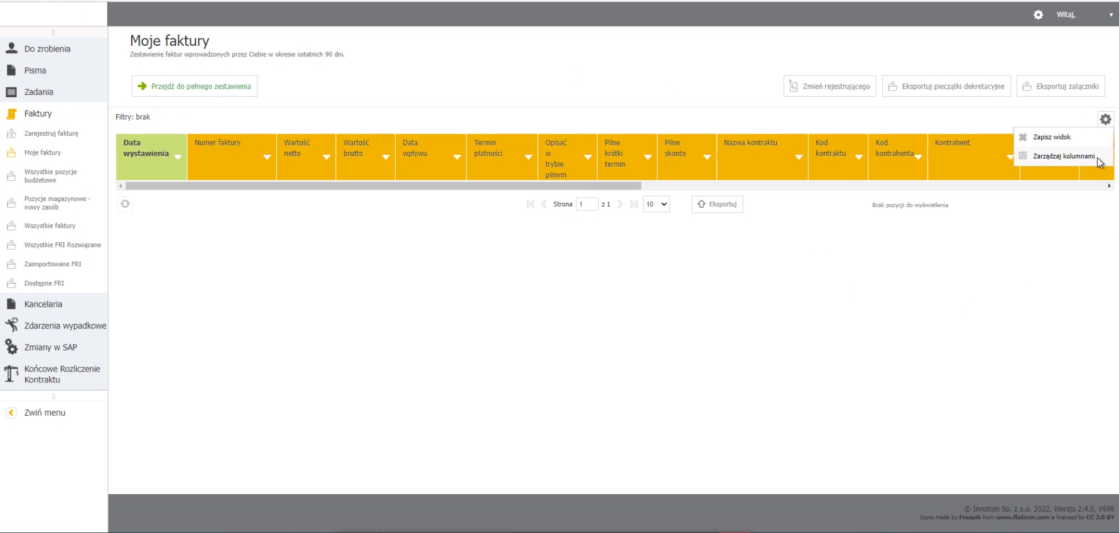Open the Nazwa kontraktu column dropdown
Image resolution: width=1119 pixels, height=533 pixels.
pyautogui.click(x=799, y=157)
